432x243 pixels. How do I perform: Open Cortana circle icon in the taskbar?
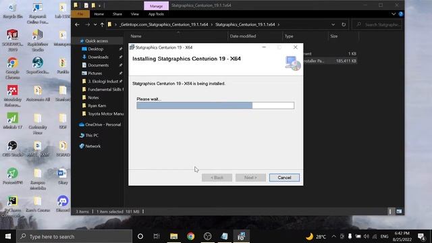140,236
